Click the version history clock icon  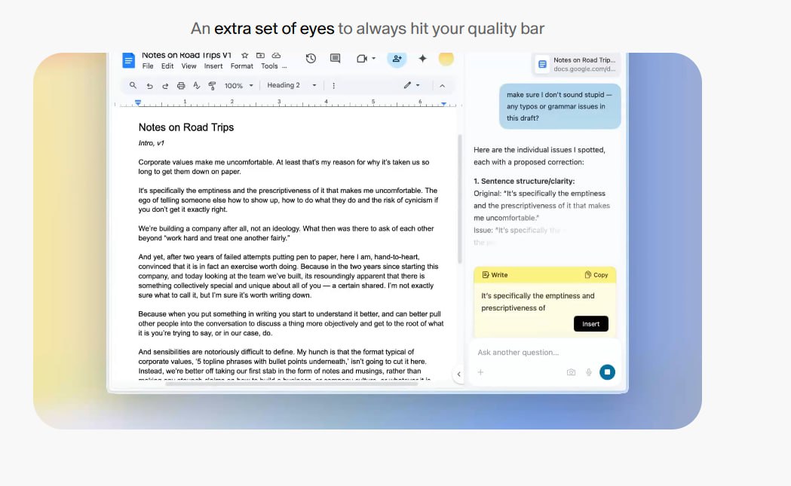point(311,59)
